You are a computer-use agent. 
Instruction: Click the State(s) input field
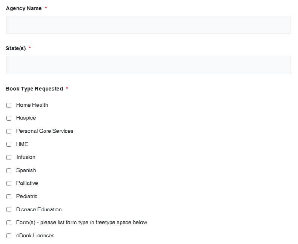tap(148, 65)
